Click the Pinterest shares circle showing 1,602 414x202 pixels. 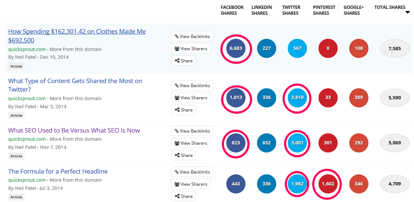coord(328,184)
